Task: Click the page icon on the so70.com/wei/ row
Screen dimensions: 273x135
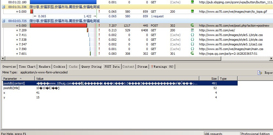Action: [x=192, y=30]
